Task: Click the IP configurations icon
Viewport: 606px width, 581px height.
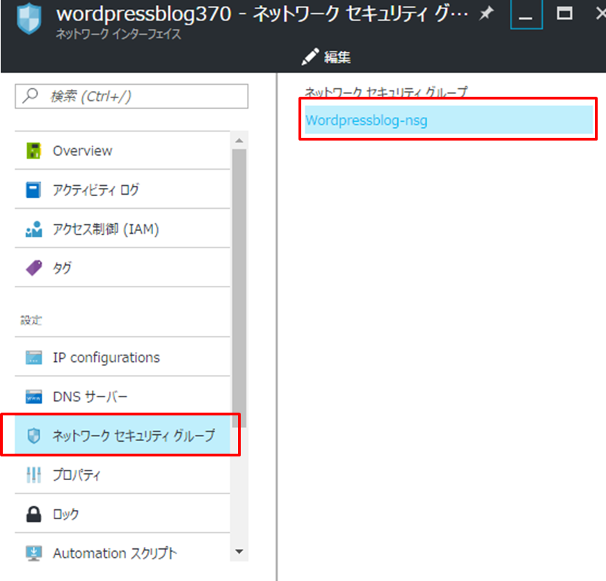Action: tap(33, 358)
